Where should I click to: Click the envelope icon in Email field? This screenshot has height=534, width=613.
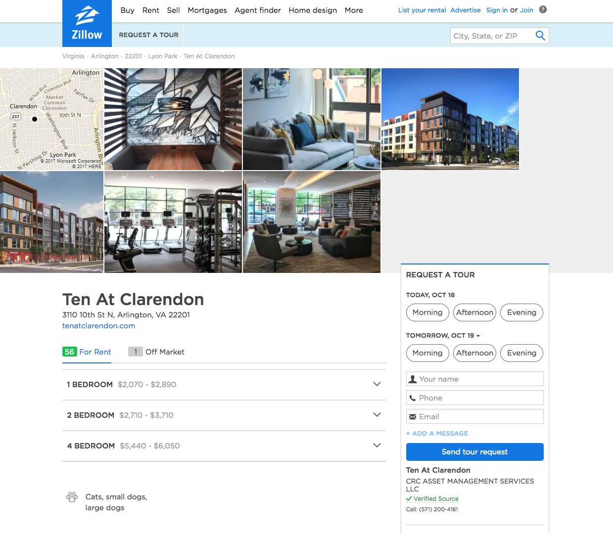(413, 417)
